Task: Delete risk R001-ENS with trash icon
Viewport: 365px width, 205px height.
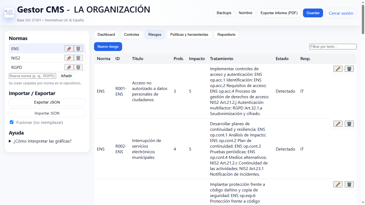Action: pyautogui.click(x=349, y=69)
